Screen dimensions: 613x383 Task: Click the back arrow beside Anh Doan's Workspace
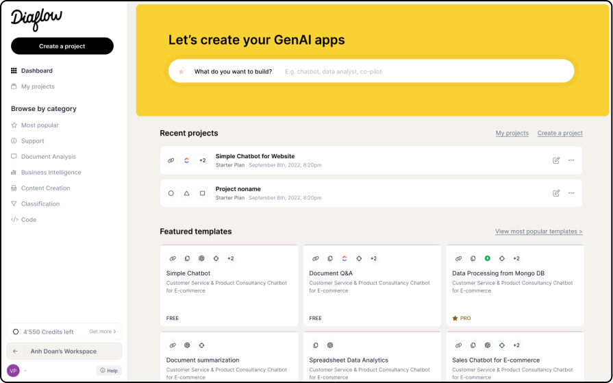coord(15,351)
